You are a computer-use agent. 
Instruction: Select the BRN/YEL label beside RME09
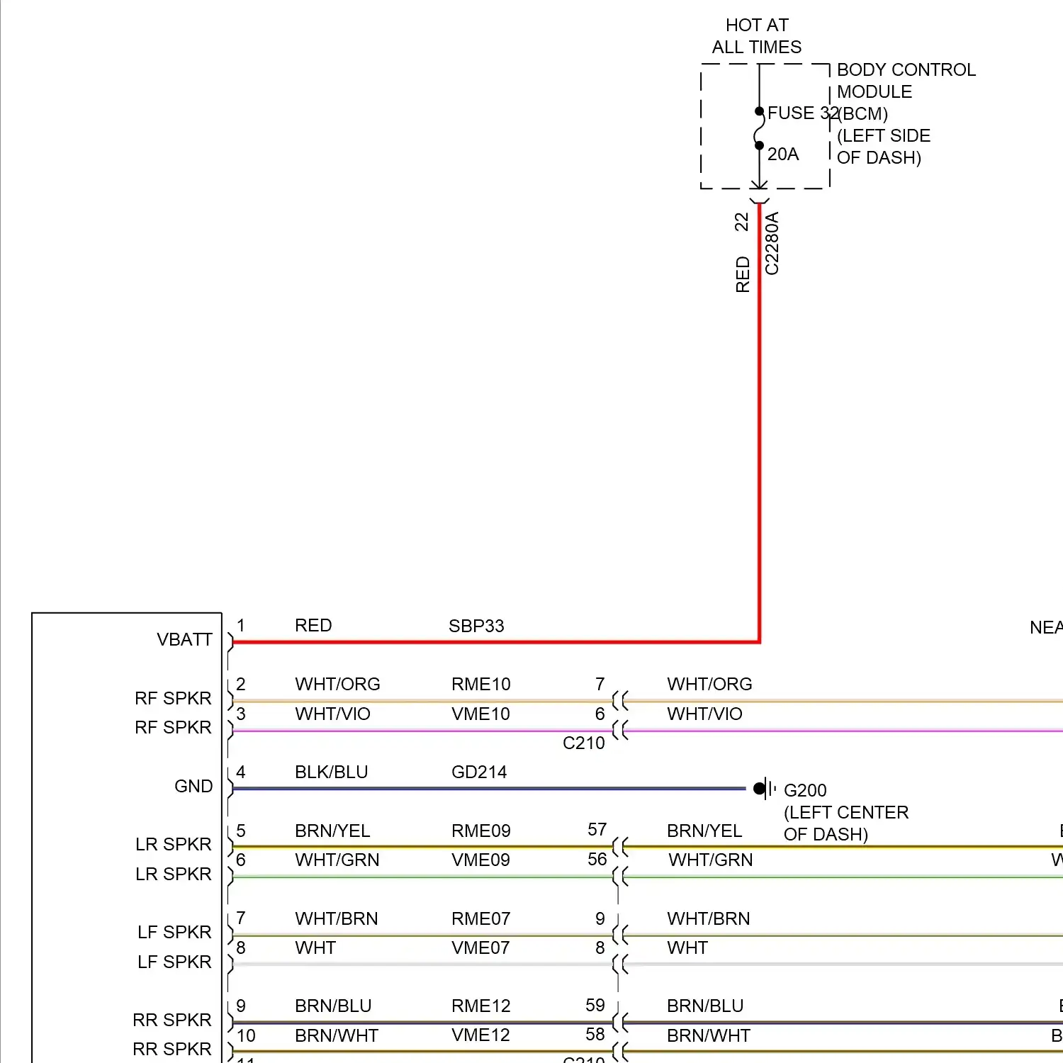(332, 831)
